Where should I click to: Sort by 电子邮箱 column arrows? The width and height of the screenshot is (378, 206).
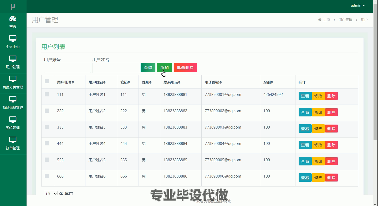221,82
